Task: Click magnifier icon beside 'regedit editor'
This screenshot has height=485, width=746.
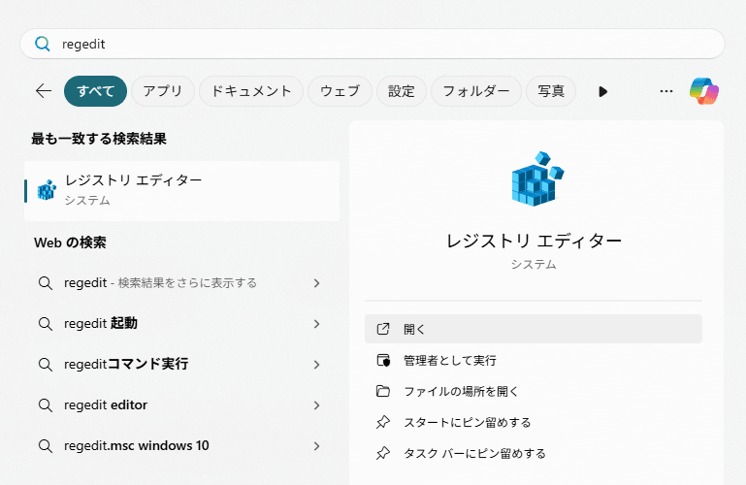Action: click(46, 405)
